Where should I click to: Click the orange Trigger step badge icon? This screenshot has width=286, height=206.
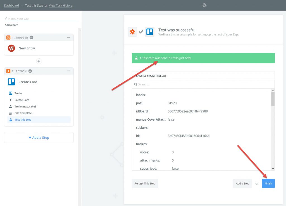coord(8,37)
